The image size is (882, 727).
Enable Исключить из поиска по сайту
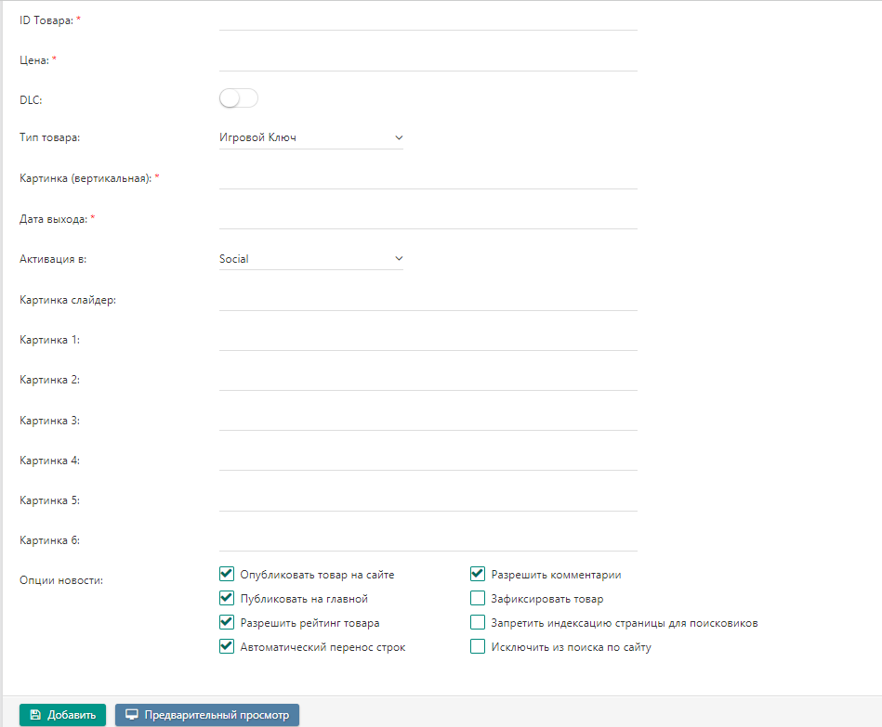[478, 647]
